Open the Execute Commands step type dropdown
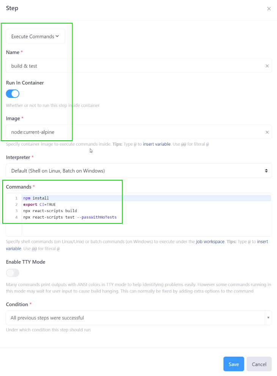The height and width of the screenshot is (376, 277). (x=35, y=36)
